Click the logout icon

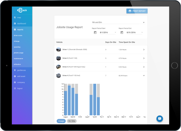click(x=15, y=88)
